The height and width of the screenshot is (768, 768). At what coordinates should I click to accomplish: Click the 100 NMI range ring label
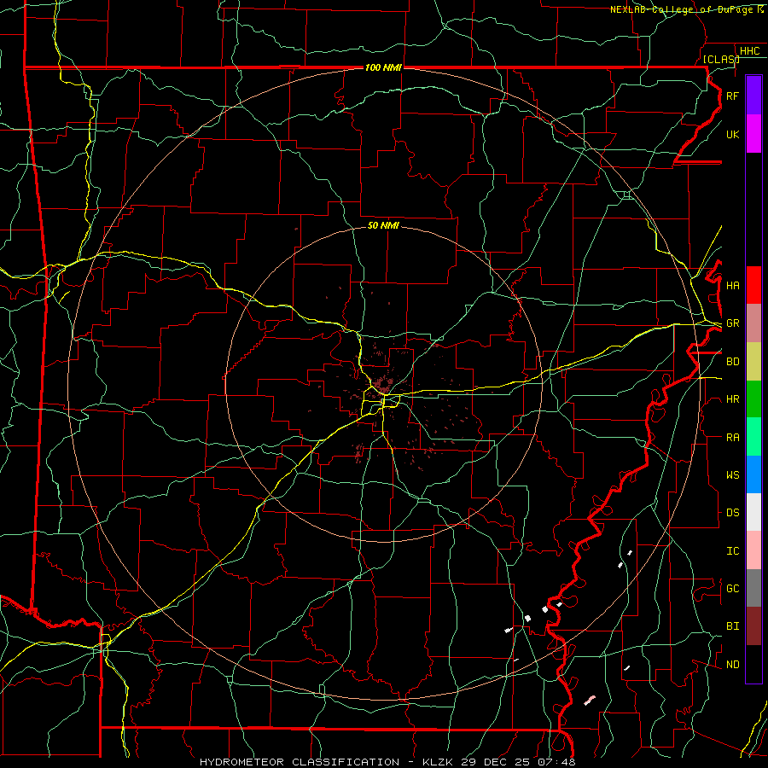tap(383, 67)
